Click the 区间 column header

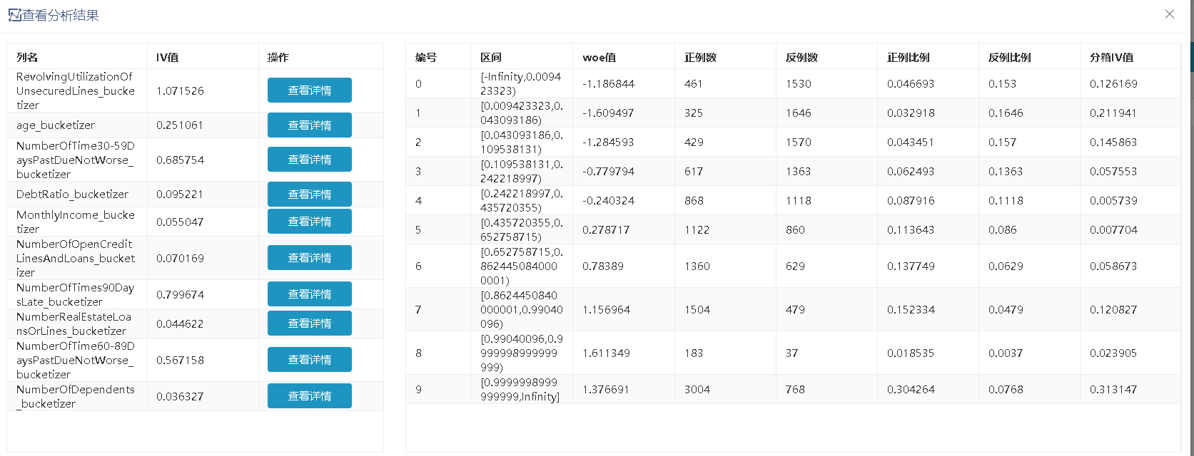pyautogui.click(x=491, y=57)
